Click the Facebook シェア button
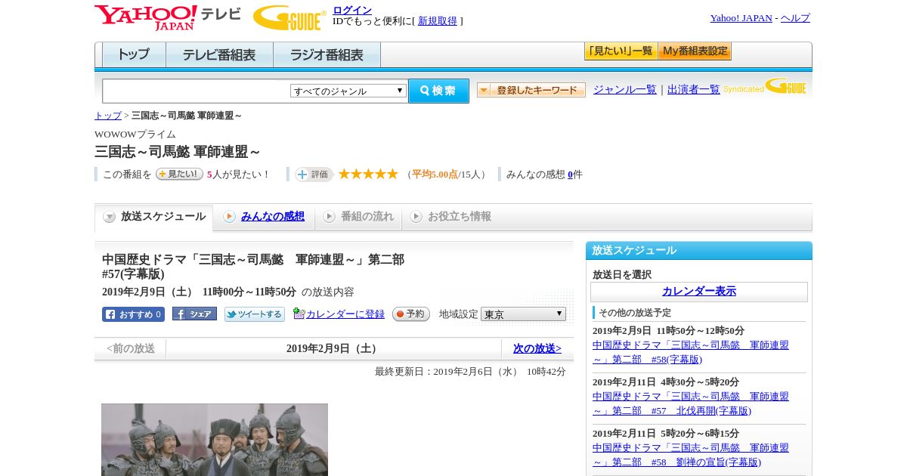Screen dimensions: 907x476 tap(194, 314)
